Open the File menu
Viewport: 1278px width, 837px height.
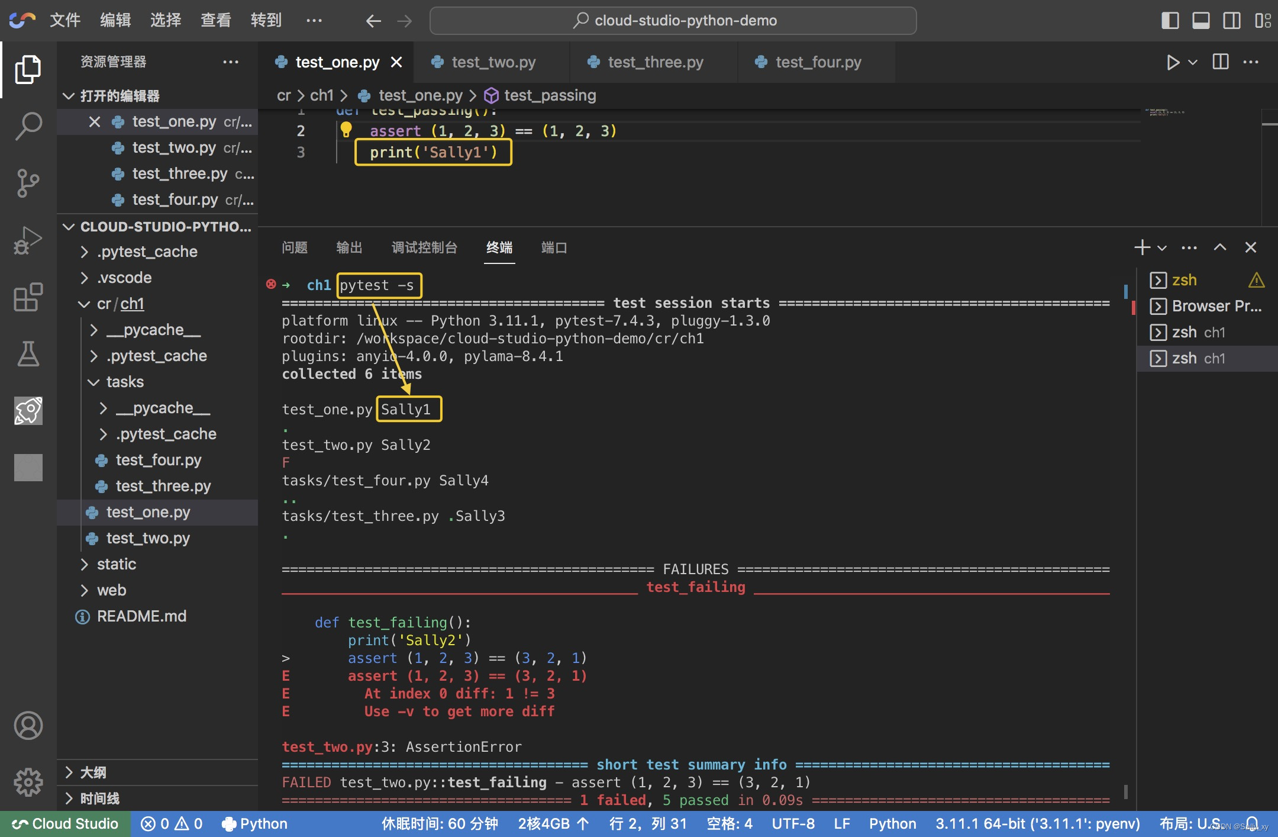coord(65,21)
